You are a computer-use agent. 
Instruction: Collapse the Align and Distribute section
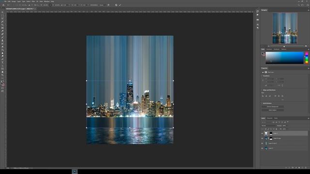coord(262,90)
